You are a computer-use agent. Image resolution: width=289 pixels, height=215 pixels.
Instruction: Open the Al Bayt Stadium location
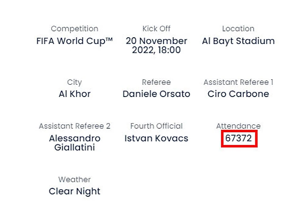(238, 41)
